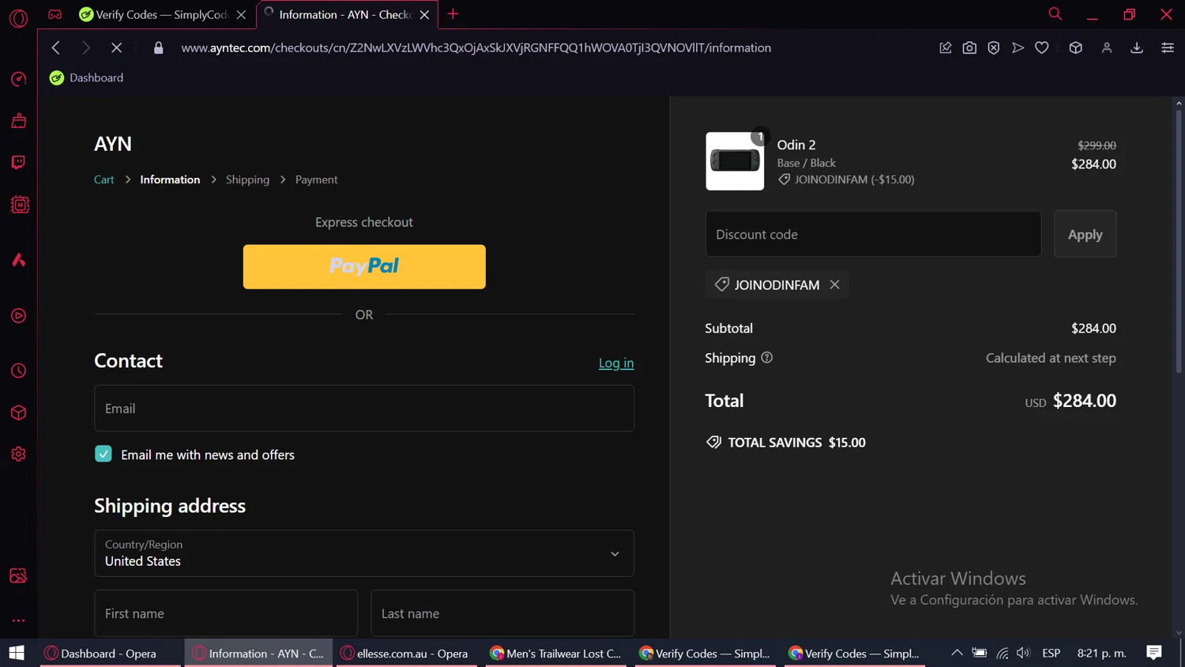Screen dimensions: 1185x667
Task: Stop loading the page
Action: pyautogui.click(x=116, y=47)
